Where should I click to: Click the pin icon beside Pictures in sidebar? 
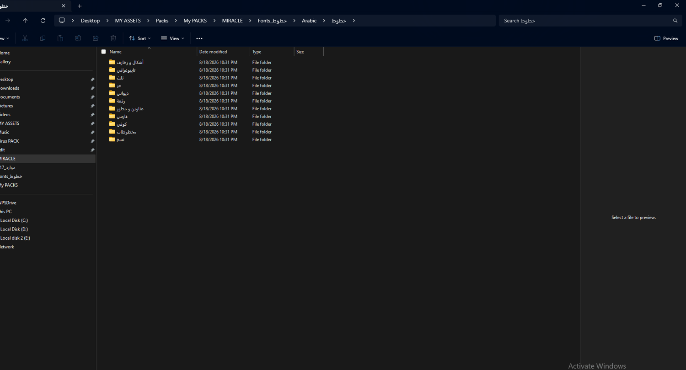pyautogui.click(x=92, y=106)
